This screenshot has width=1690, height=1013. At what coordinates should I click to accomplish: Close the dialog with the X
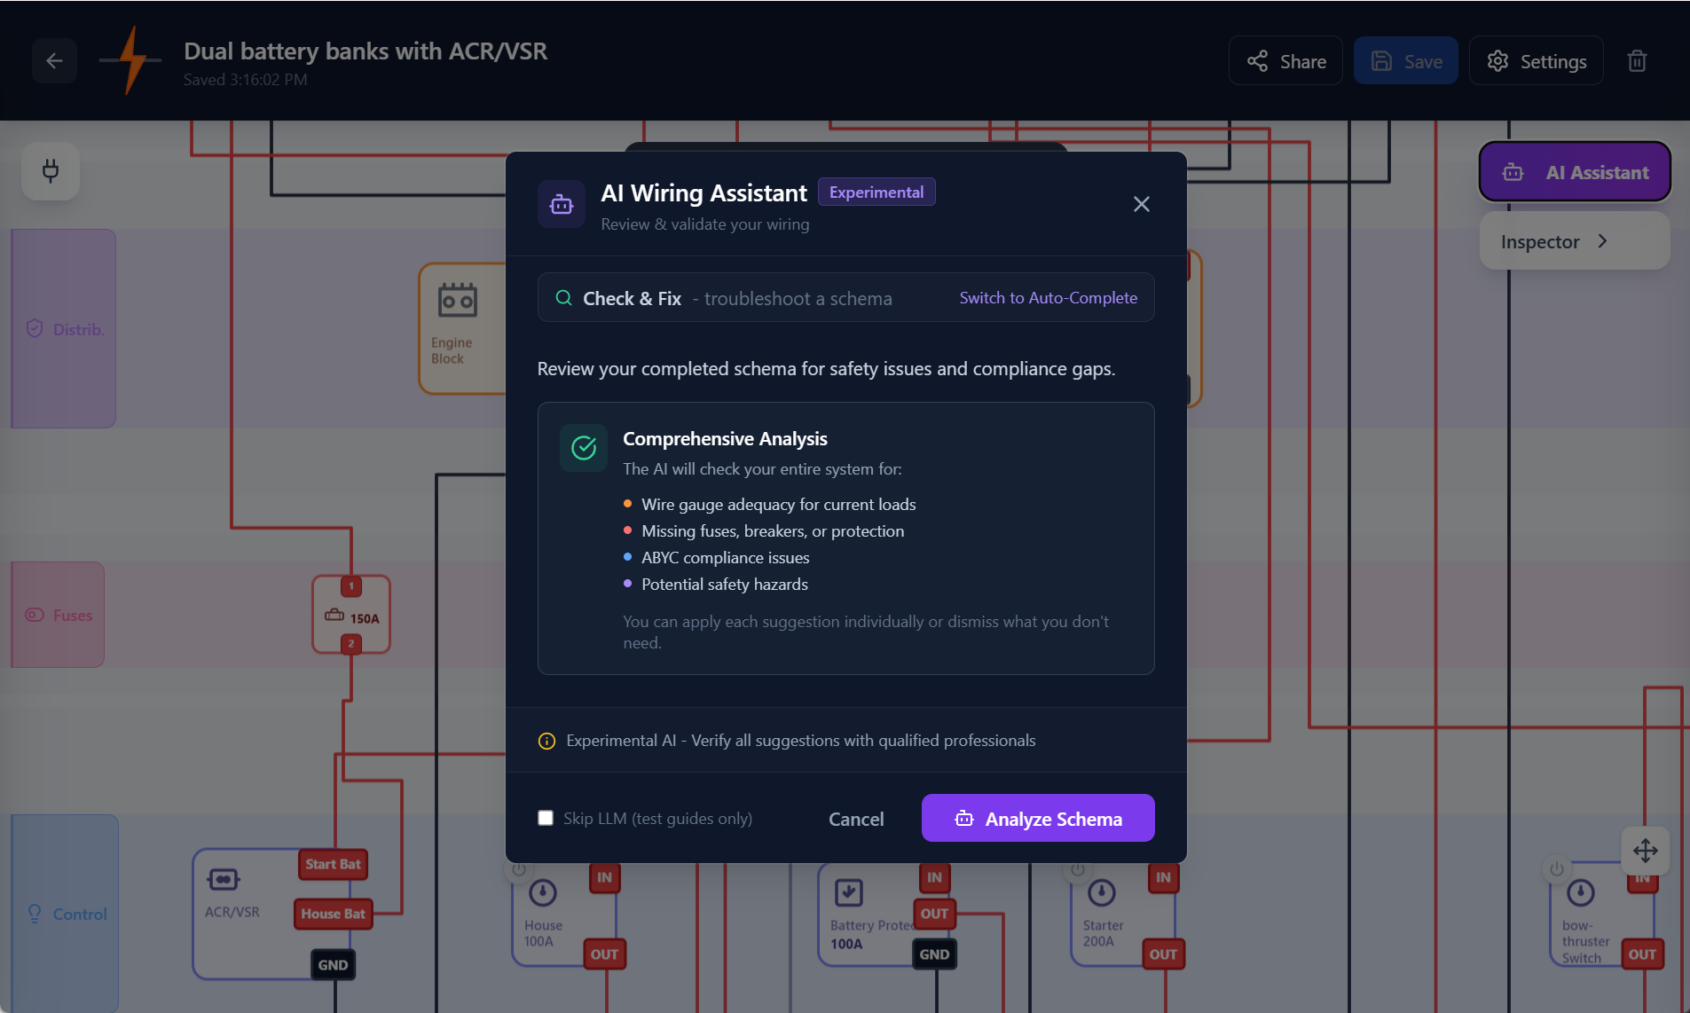1141,203
